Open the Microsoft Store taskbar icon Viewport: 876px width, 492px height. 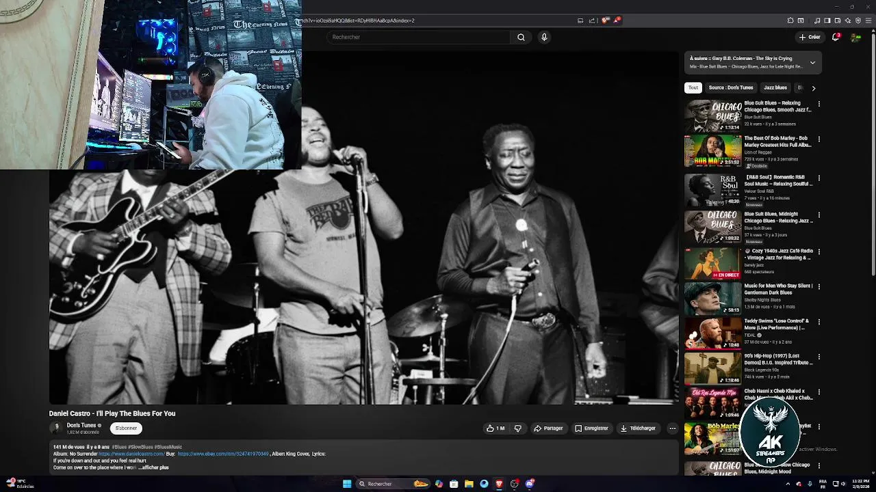[x=454, y=484]
